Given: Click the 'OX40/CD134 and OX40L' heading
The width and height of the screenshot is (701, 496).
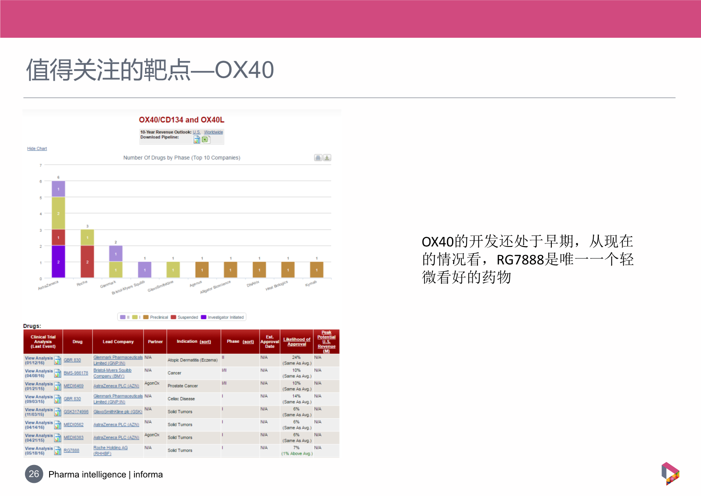Looking at the screenshot, I should click(182, 120).
